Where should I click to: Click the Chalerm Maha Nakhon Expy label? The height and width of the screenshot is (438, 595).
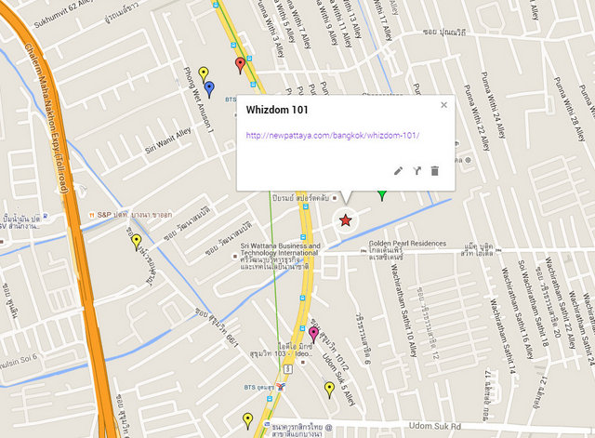click(x=46, y=118)
